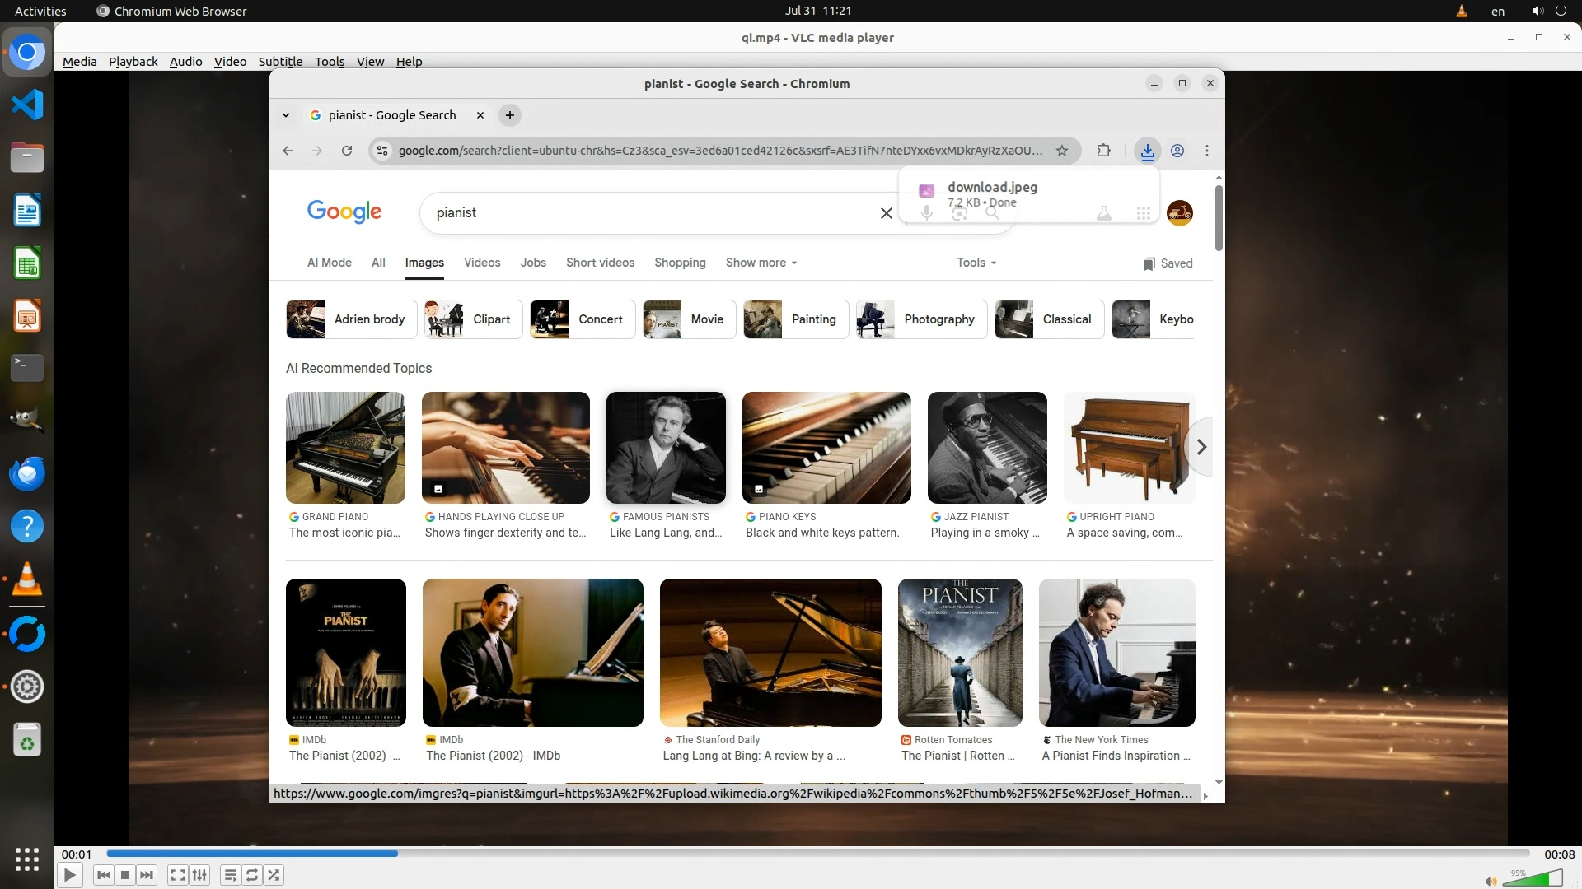
Task: Open Chromium extensions puzzle icon
Action: point(1103,151)
